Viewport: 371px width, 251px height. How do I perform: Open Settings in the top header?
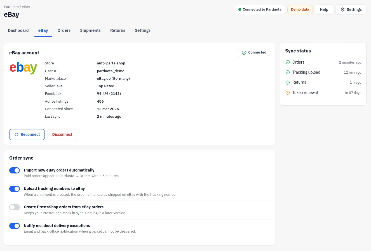[x=351, y=9]
